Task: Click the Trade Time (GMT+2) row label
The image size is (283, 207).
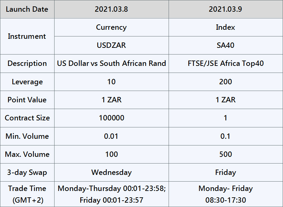Action: [27, 194]
